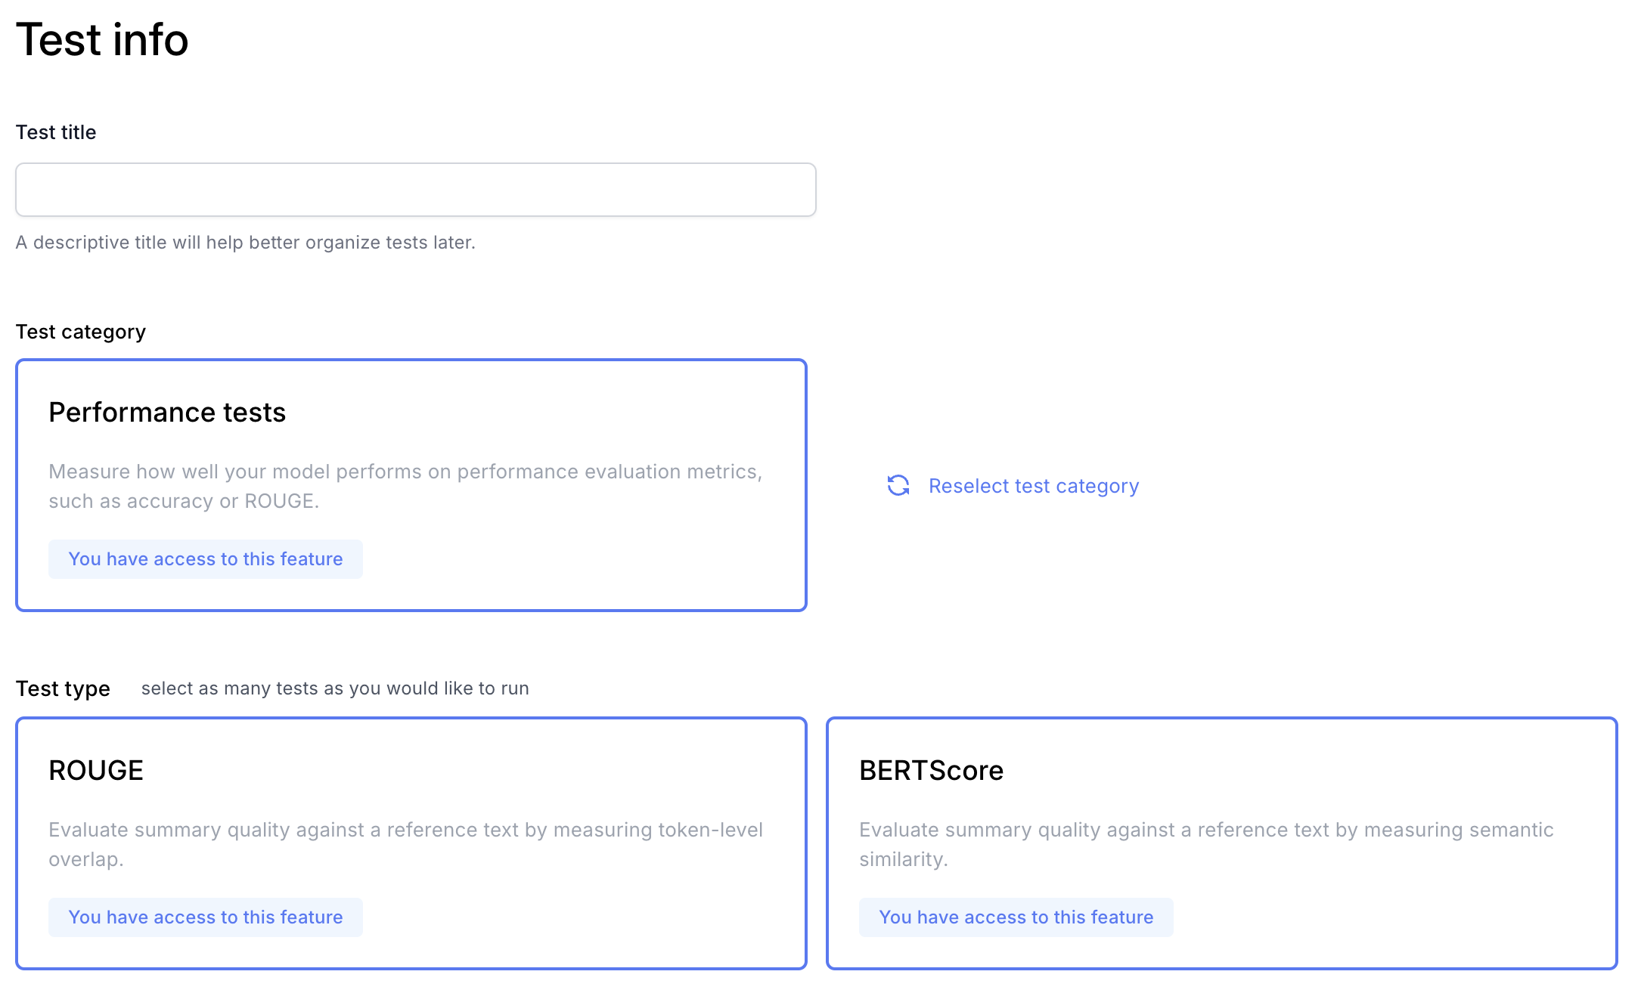The height and width of the screenshot is (993, 1641).
Task: Focus the Test title input field
Action: pos(416,190)
